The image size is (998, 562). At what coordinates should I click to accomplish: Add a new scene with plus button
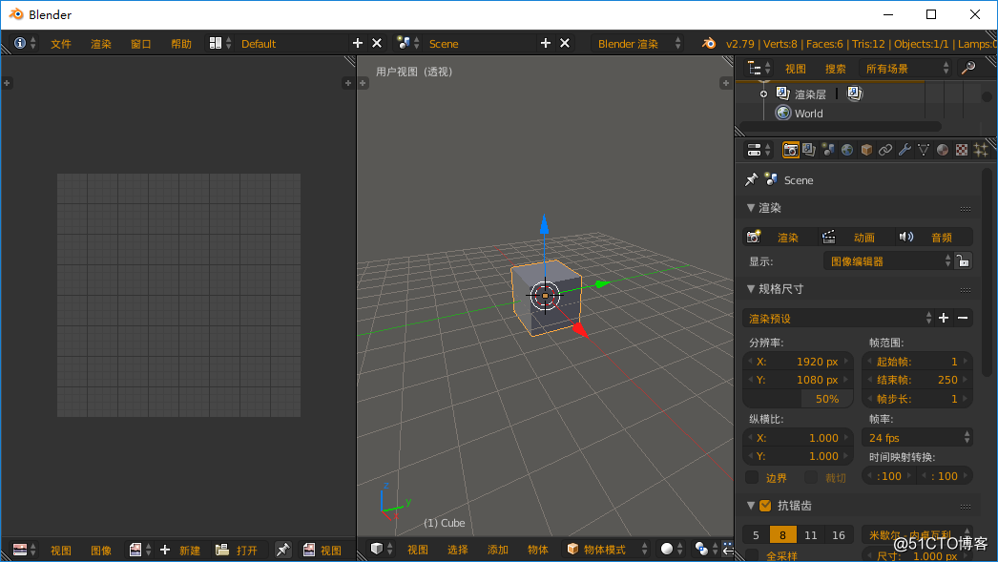click(546, 43)
